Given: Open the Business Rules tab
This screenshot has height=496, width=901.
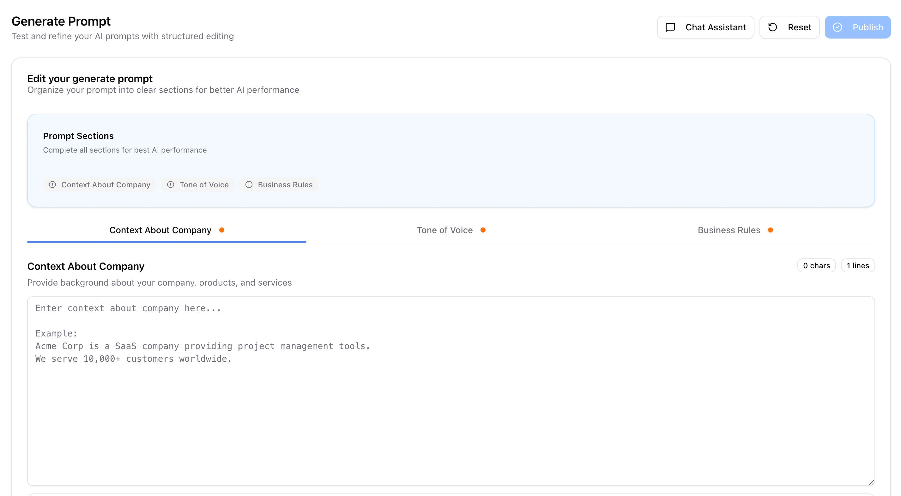Looking at the screenshot, I should (x=729, y=230).
